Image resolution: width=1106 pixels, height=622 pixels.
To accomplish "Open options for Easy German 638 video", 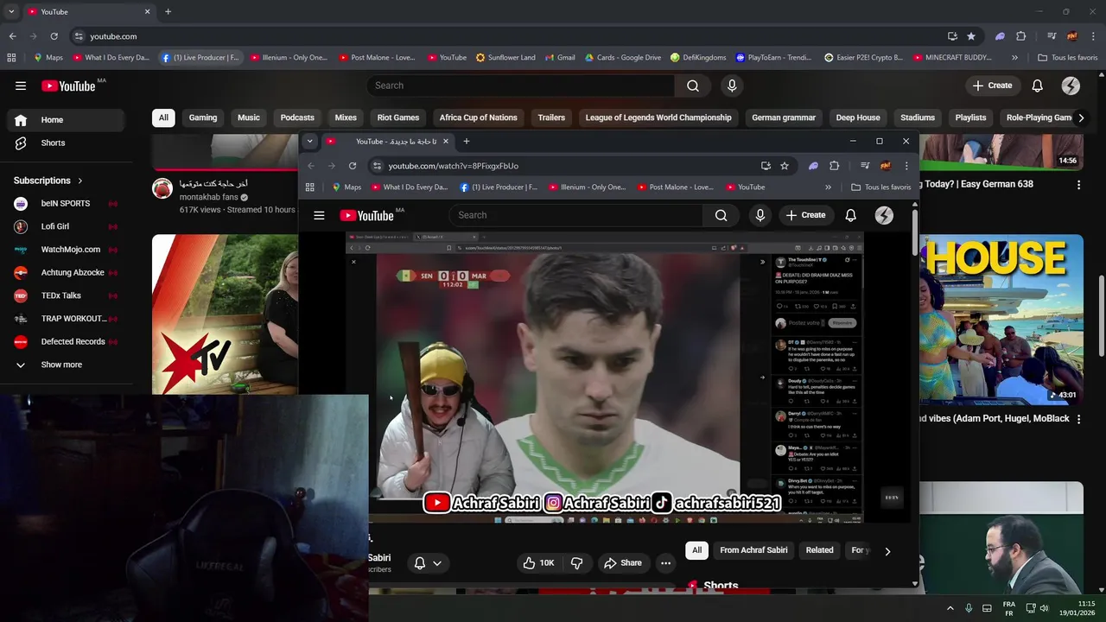I will 1078,185.
